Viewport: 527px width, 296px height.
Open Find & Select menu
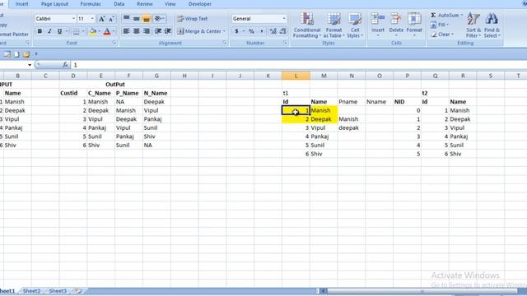tap(492, 25)
